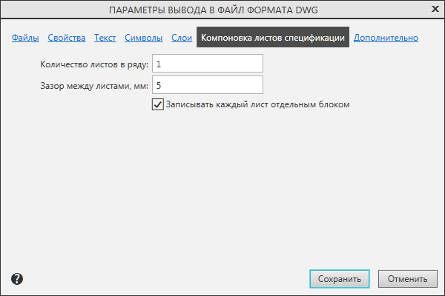This screenshot has width=445, height=296.
Task: Click the blank panel area below the checkbox
Action: tap(222, 185)
